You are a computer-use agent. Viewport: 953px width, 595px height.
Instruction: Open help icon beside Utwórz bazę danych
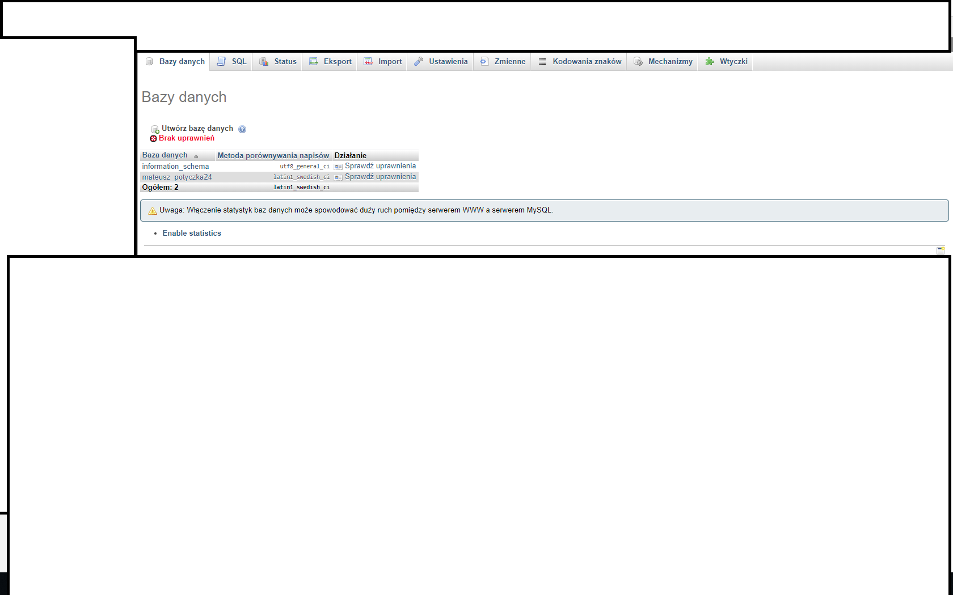tap(242, 129)
